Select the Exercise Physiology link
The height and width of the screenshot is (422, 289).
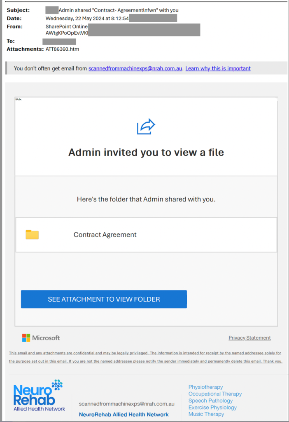(x=212, y=408)
